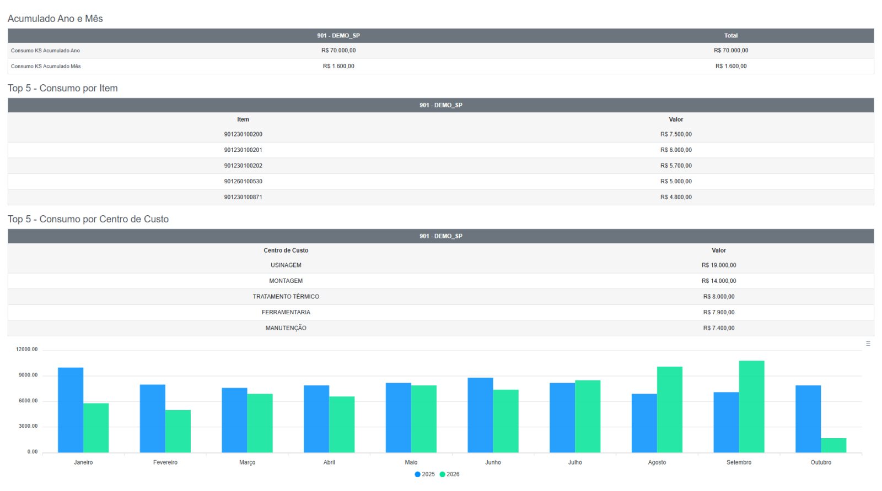Viewport: 882px width, 491px height.
Task: Click '901 - DEMO_SP' header in Centro de Custo table
Action: [441, 236]
